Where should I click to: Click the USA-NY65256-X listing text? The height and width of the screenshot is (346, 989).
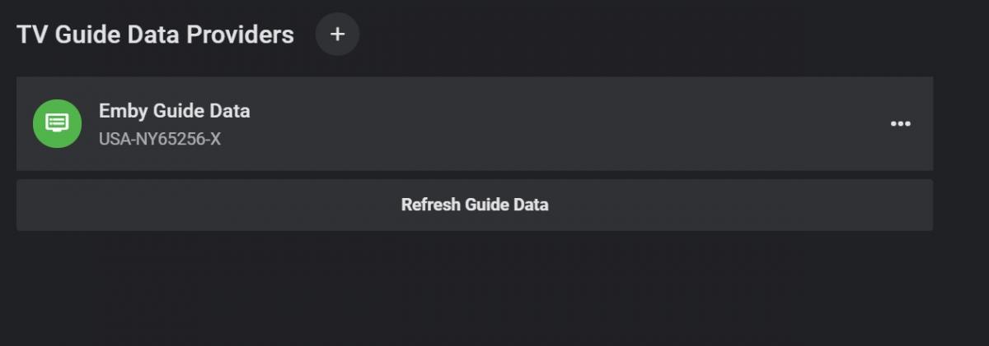tap(159, 139)
